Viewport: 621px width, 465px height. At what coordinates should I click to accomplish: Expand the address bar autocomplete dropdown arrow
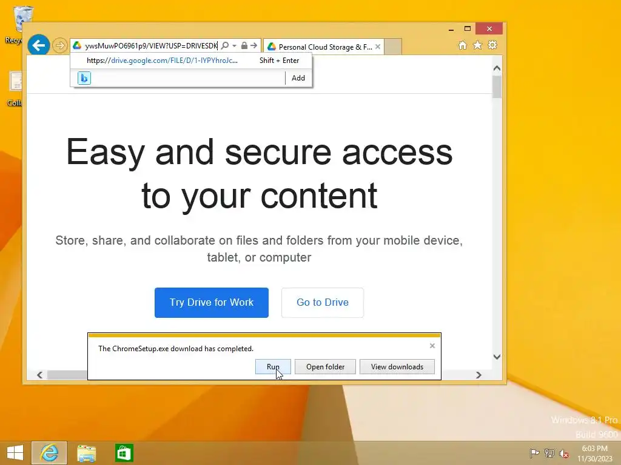(x=235, y=46)
